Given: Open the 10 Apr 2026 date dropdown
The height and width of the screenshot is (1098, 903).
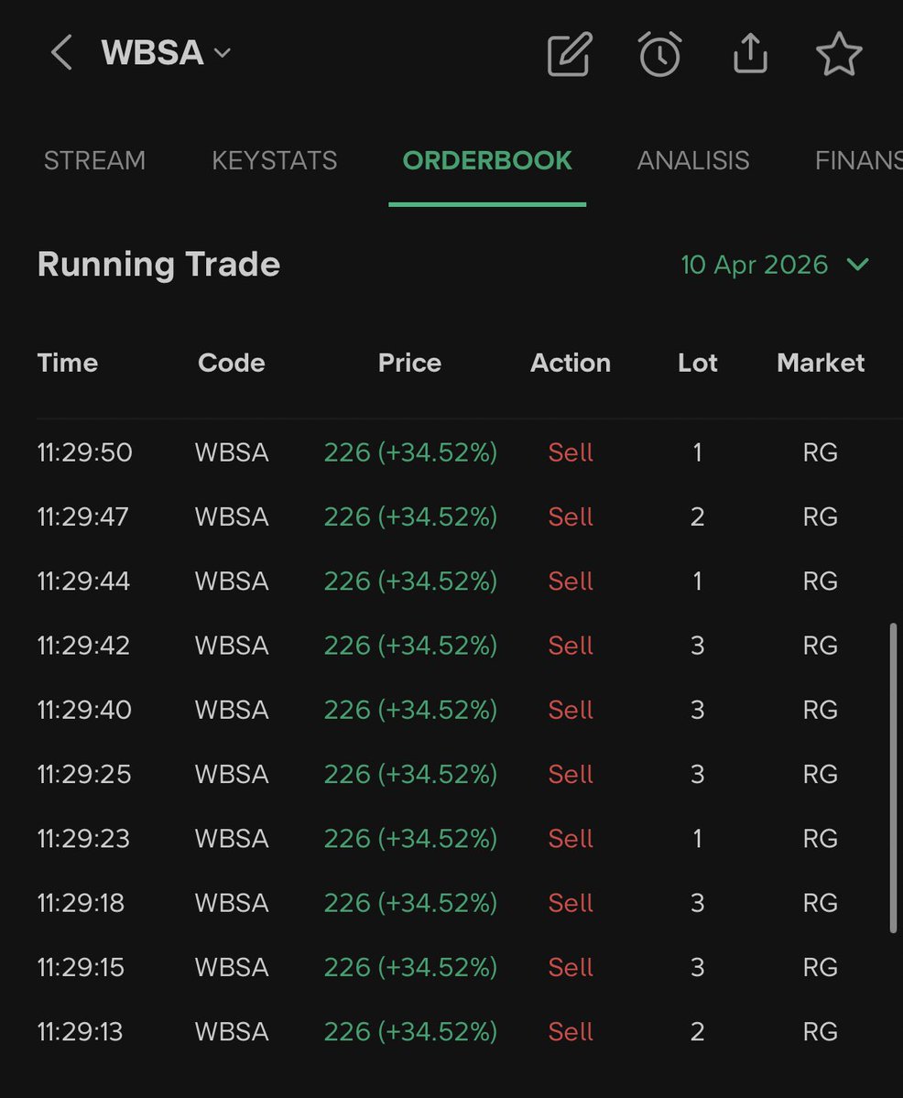Looking at the screenshot, I should (x=776, y=265).
